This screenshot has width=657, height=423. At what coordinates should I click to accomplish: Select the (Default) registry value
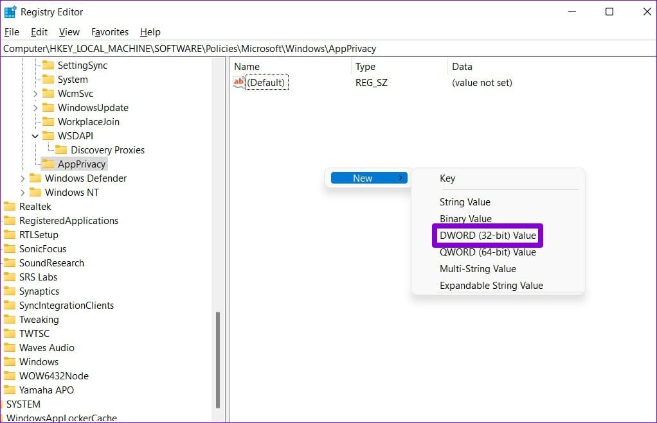click(x=266, y=82)
